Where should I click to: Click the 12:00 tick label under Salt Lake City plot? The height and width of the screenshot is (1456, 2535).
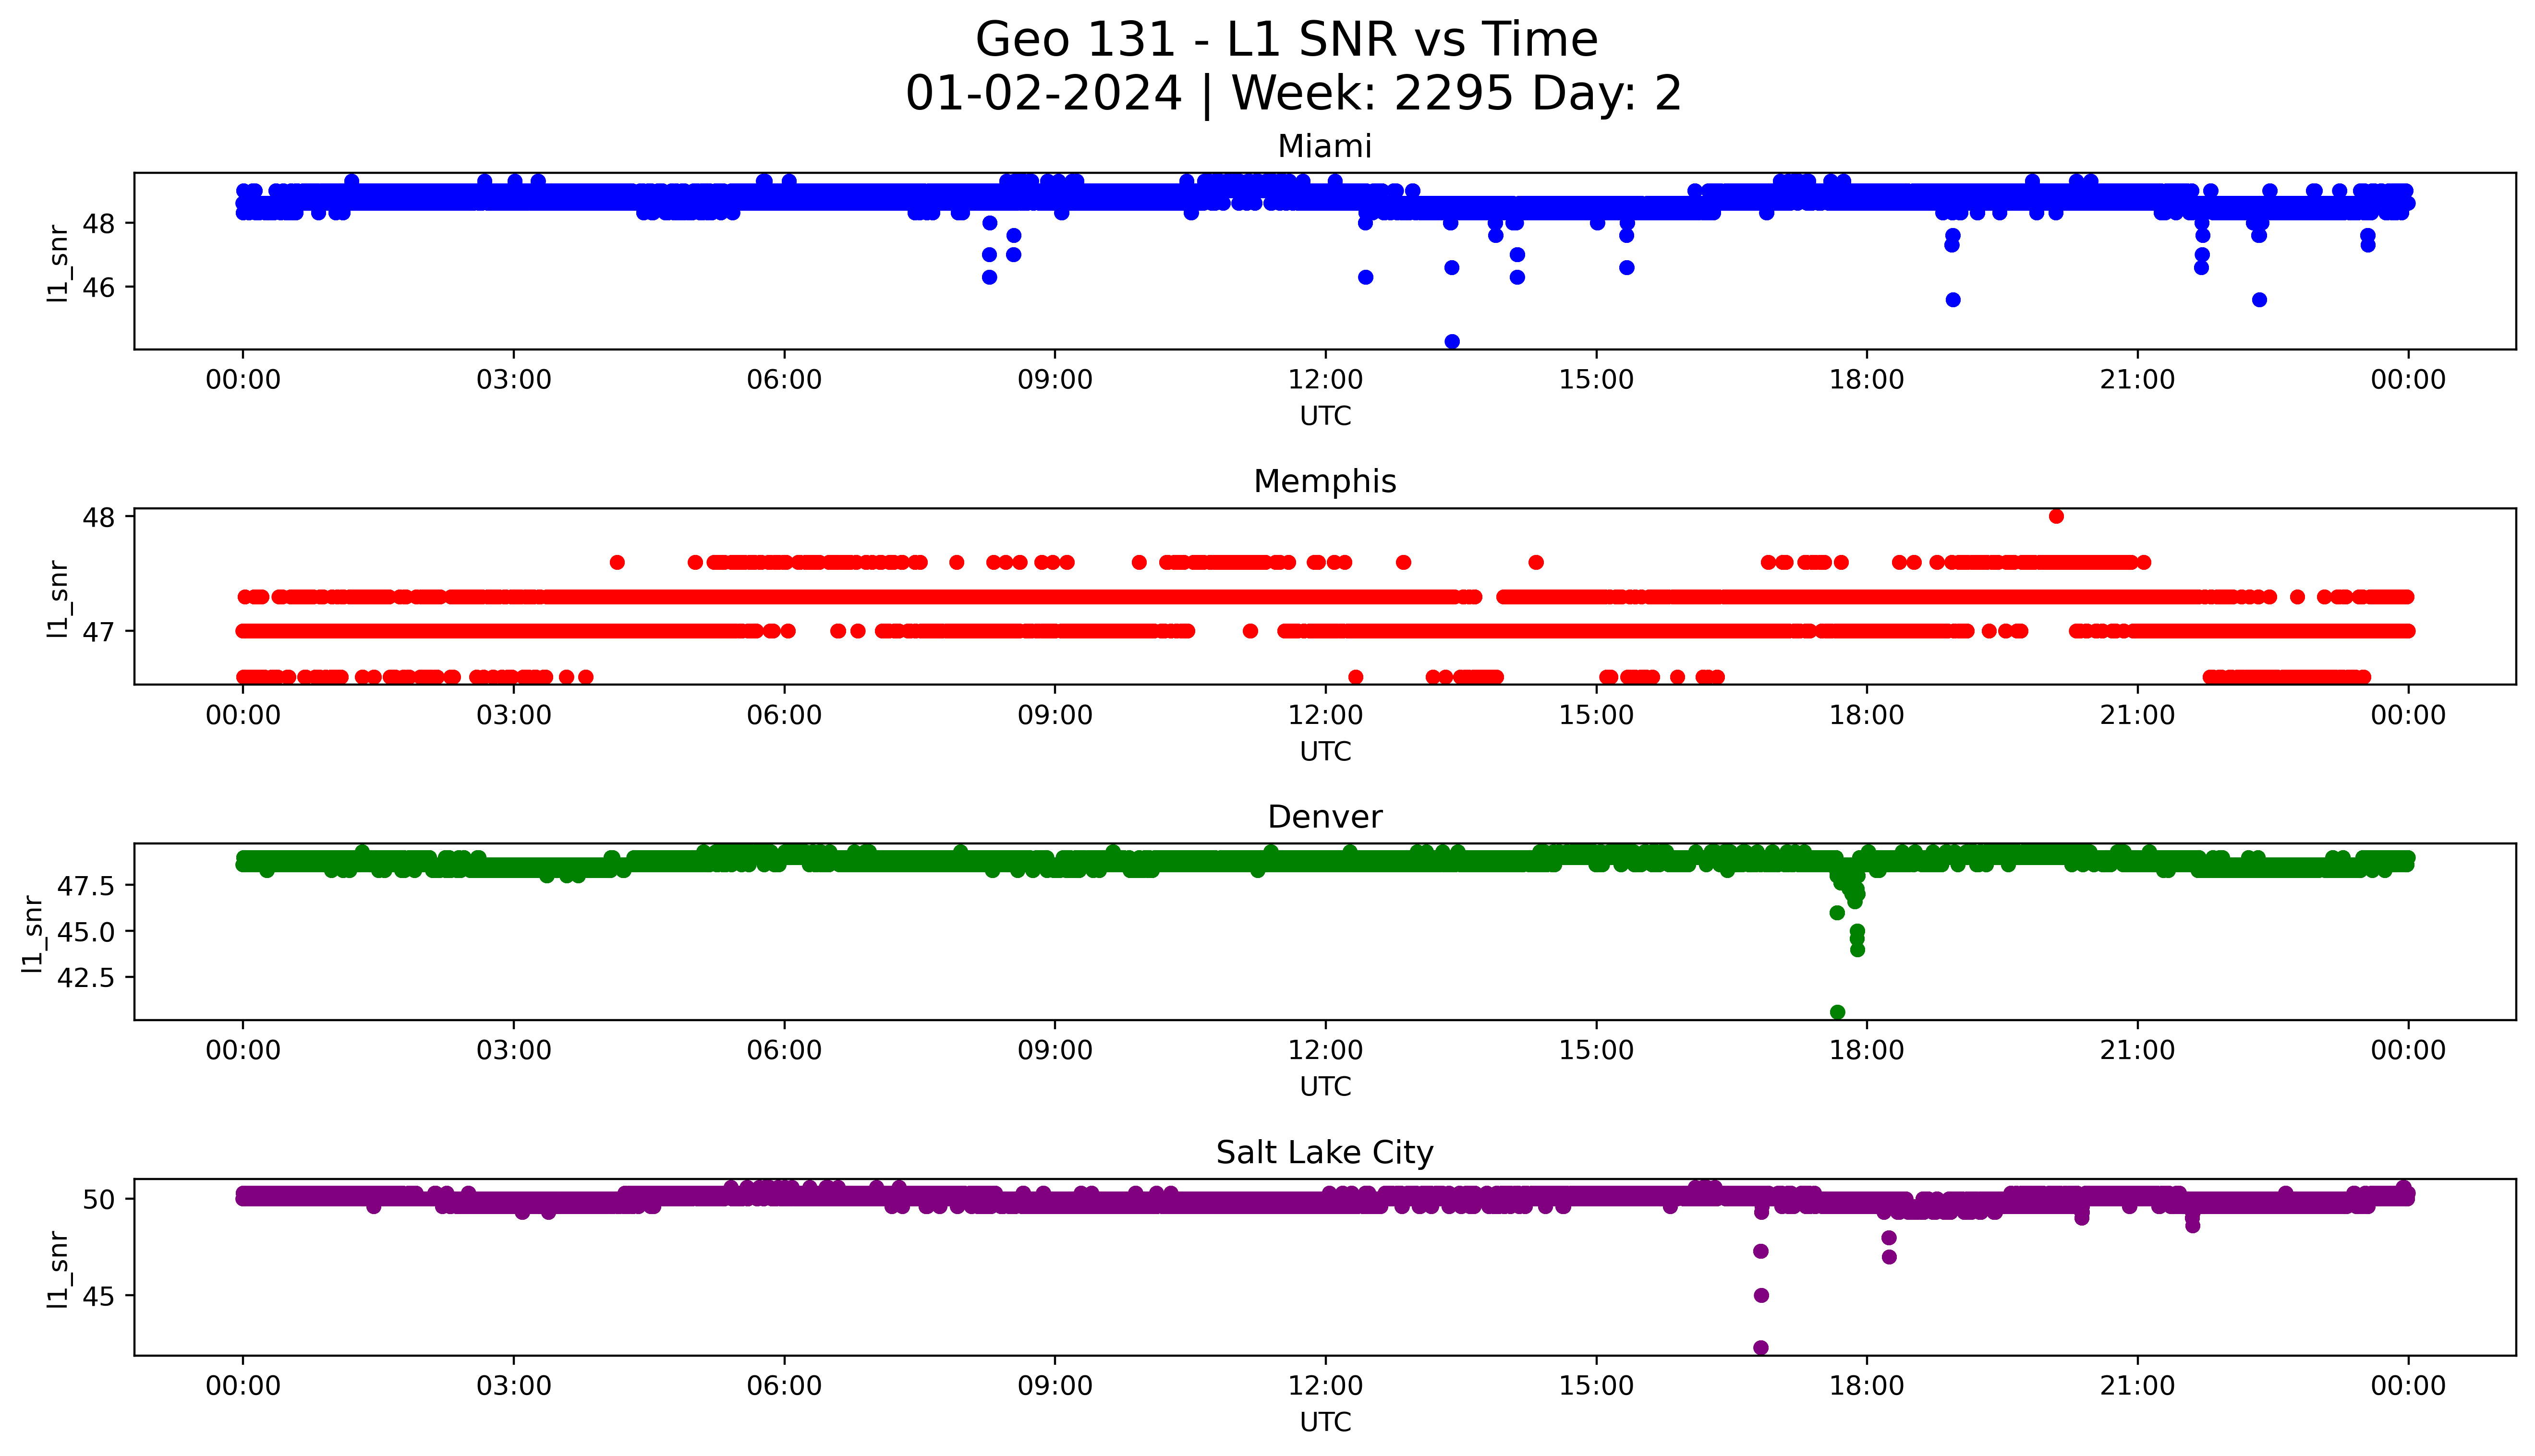[1326, 1386]
